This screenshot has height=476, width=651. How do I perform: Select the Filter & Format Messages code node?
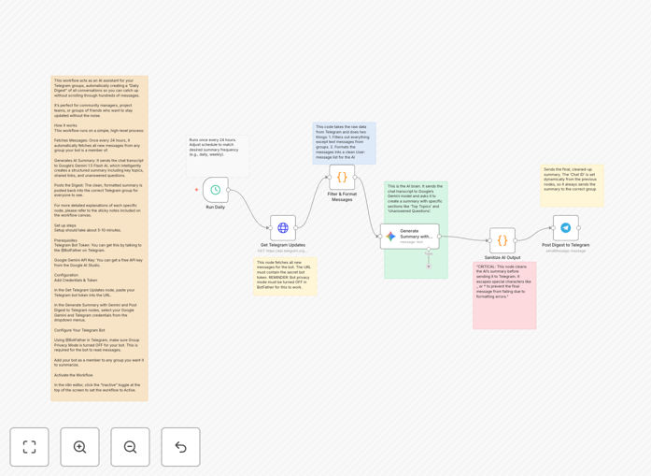(342, 177)
